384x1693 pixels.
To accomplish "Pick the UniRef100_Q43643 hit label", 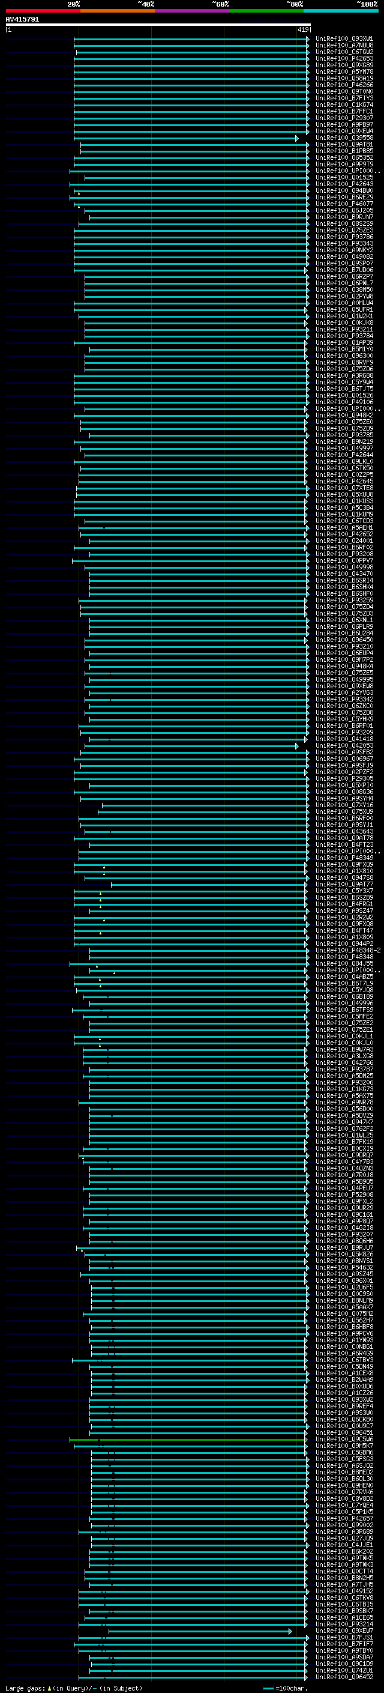I will pos(344,831).
